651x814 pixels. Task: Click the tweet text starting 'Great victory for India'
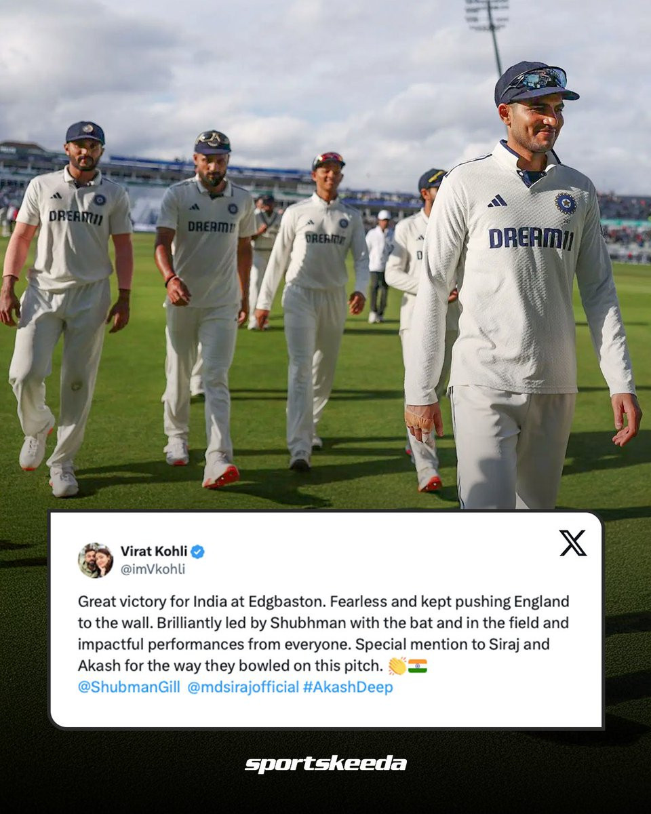(323, 634)
